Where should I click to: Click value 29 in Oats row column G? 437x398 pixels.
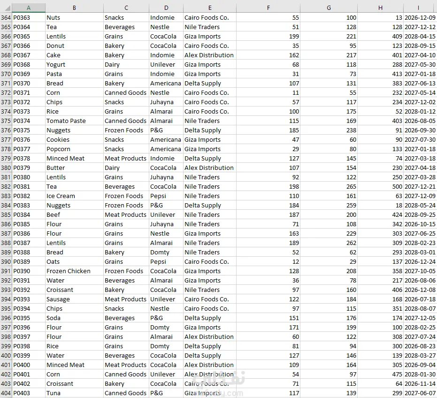click(329, 262)
